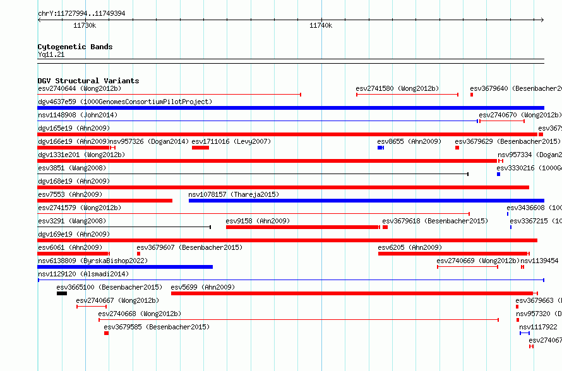The width and height of the screenshot is (562, 371).
Task: Select the dgv4637e59 1000GenomesConsortiumPilotProject blue bar
Action: 290,108
